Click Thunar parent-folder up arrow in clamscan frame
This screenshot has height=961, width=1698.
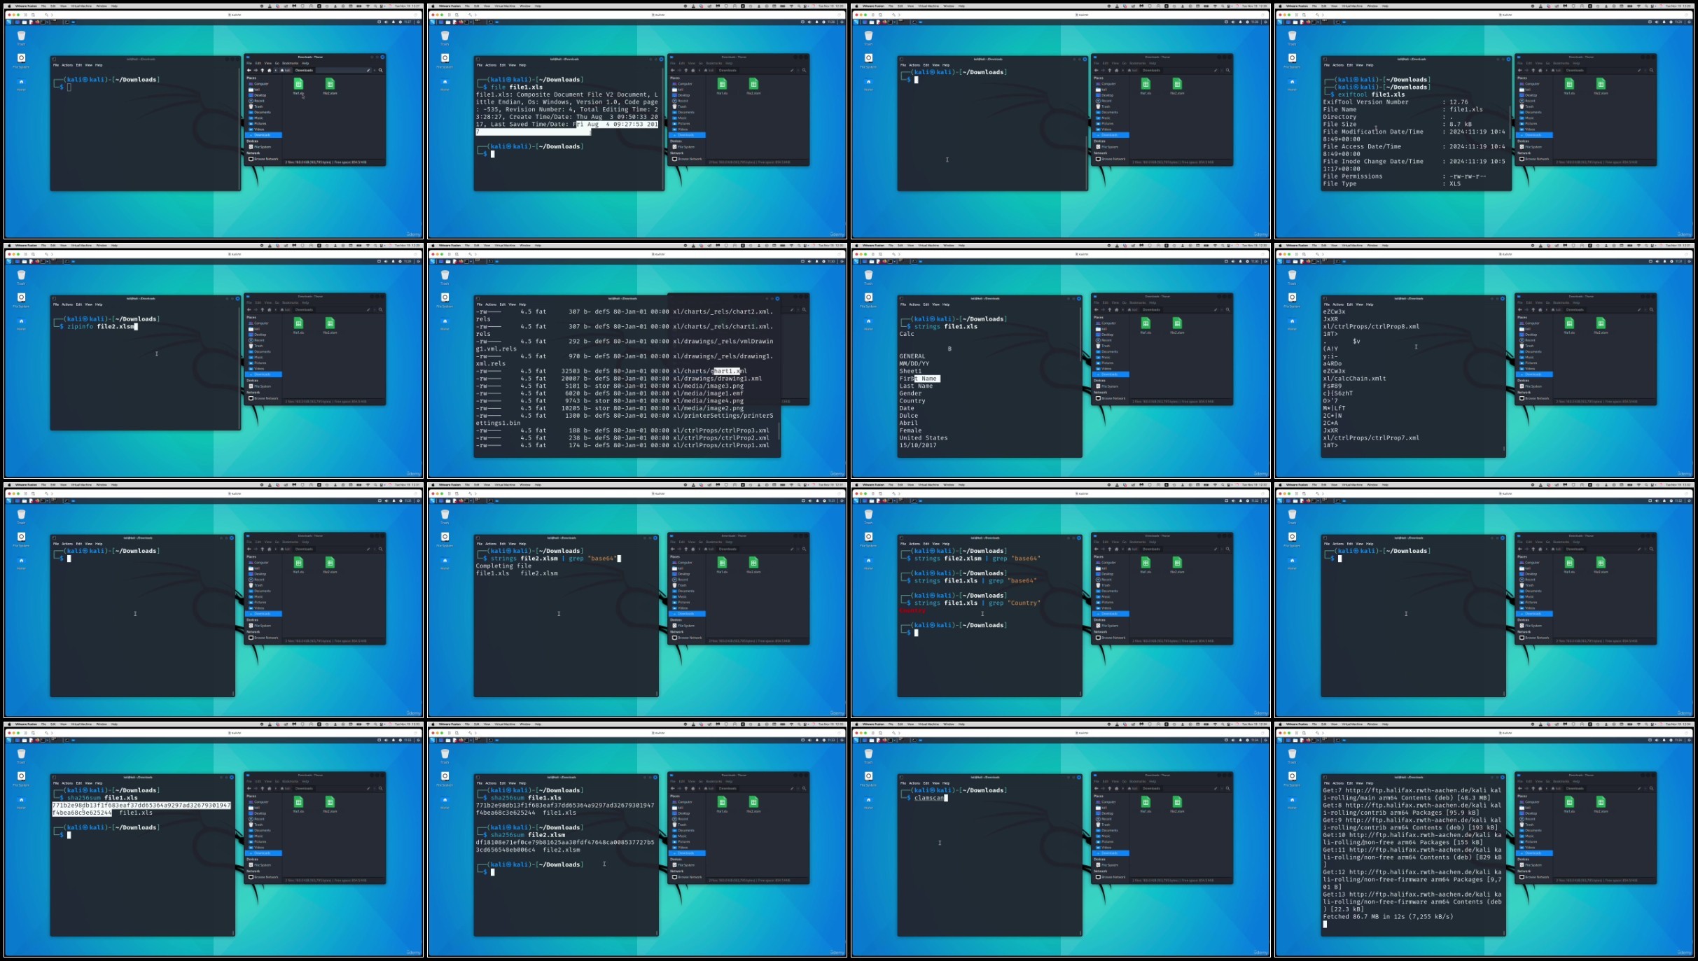point(1110,788)
